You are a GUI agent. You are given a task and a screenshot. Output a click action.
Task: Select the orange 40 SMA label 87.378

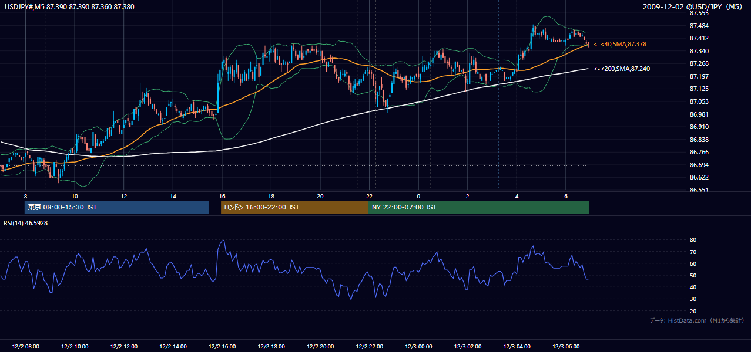tap(621, 44)
